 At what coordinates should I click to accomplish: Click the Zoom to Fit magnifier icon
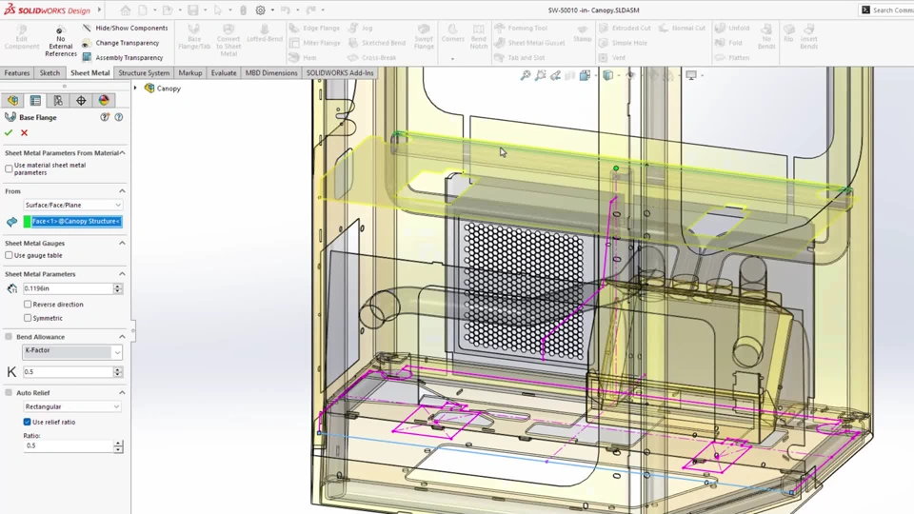[525, 75]
